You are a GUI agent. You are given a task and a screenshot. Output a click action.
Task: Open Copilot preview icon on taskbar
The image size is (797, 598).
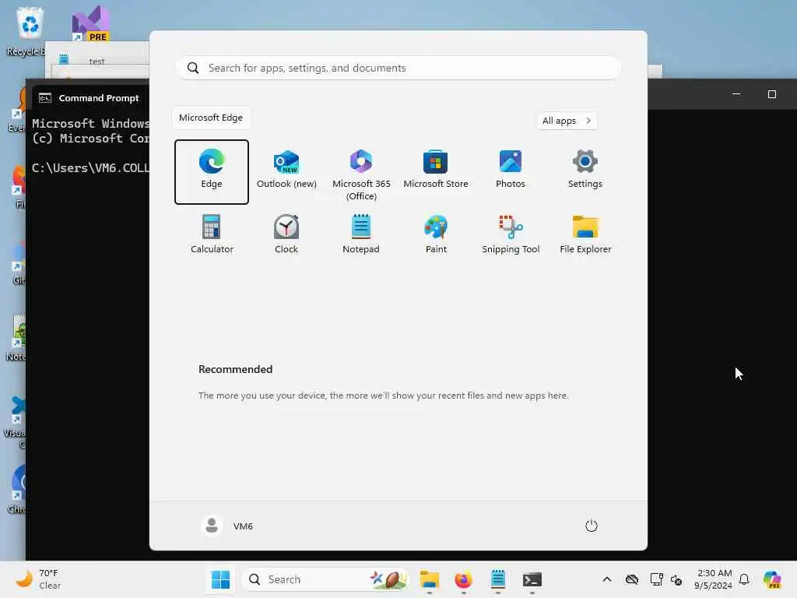(x=772, y=579)
